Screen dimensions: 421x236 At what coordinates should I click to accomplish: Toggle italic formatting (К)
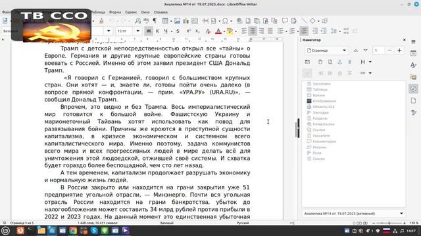[x=157, y=31]
